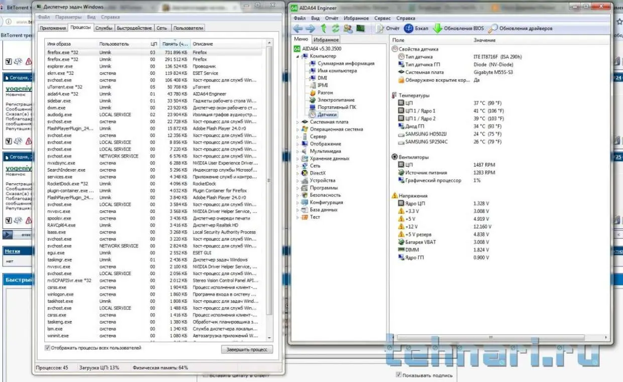Expand the Конфигурация tree node
The image size is (623, 382).
click(297, 202)
